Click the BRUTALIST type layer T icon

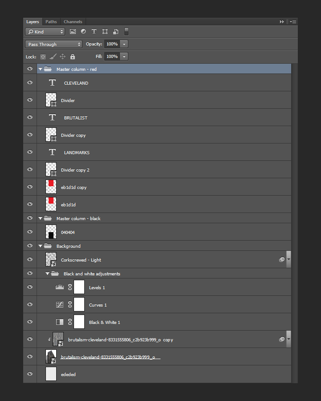tap(53, 117)
